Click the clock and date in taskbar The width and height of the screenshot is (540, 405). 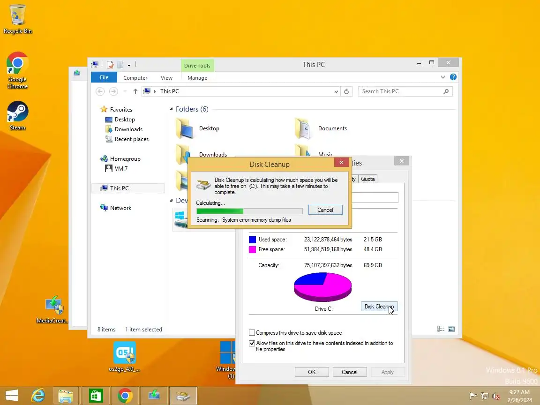519,396
